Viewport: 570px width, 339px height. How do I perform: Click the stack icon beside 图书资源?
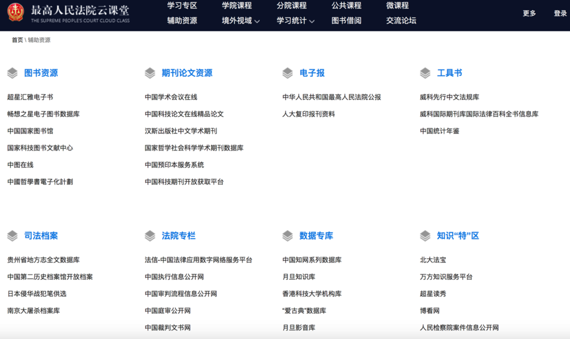13,73
